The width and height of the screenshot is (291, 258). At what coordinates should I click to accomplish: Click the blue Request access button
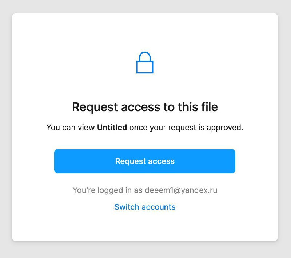coord(145,161)
